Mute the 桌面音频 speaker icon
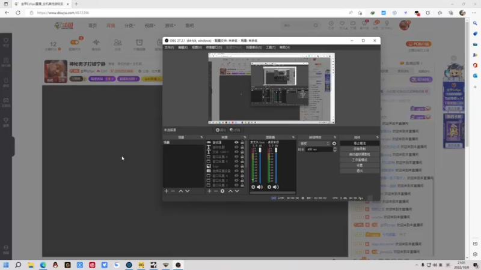Viewport: 481px width, 270px height. point(276,187)
